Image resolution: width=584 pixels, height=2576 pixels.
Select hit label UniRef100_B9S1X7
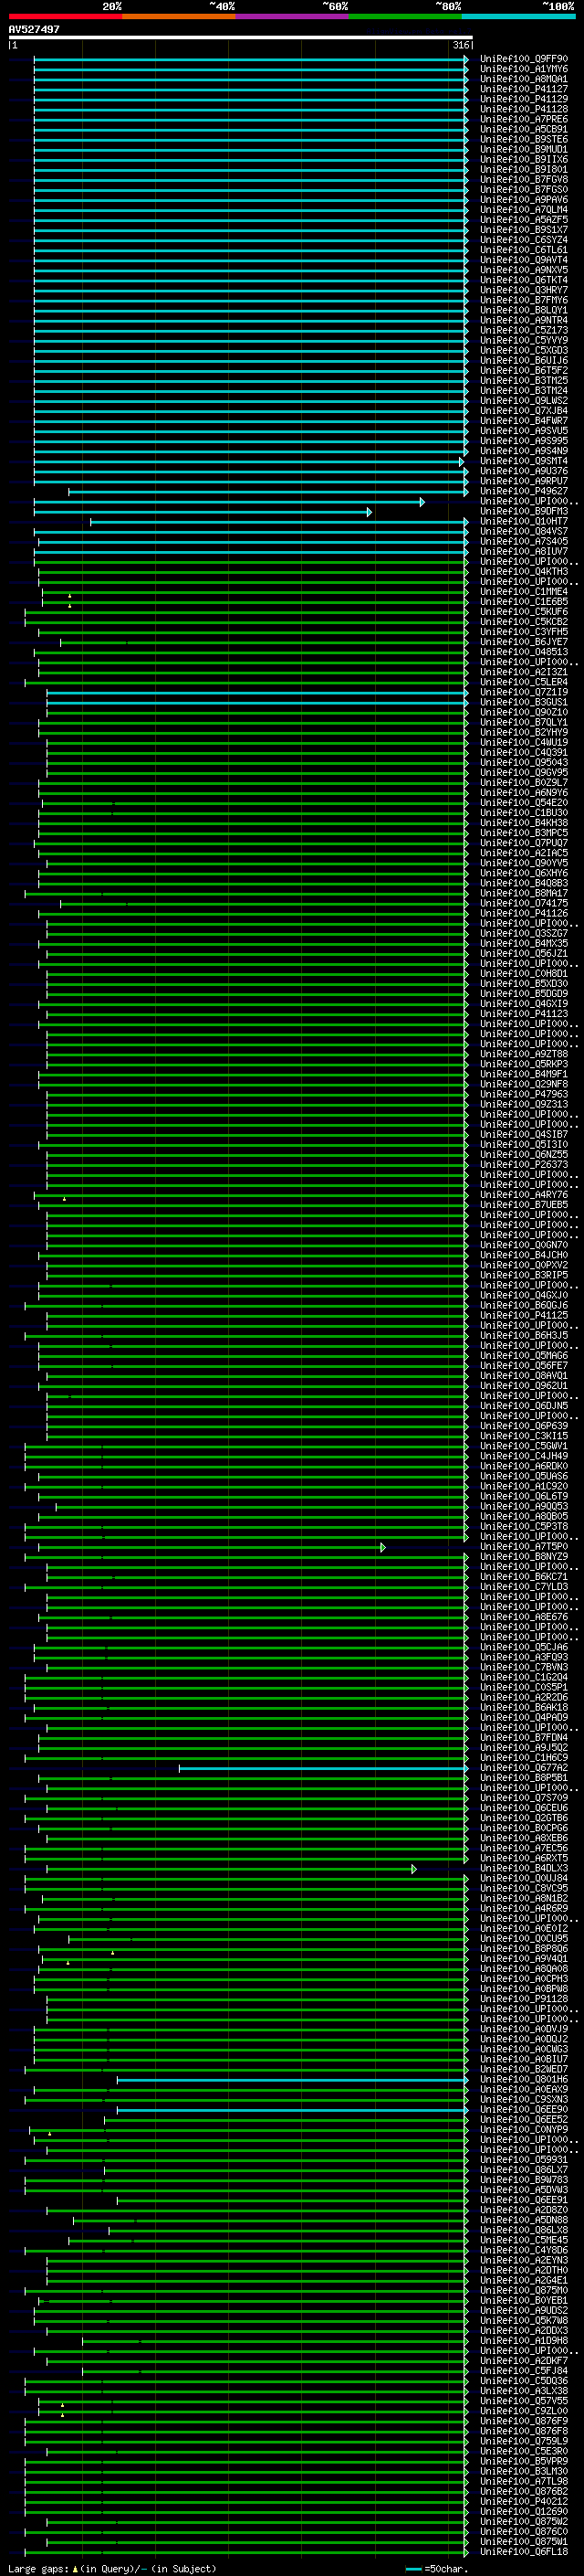coord(523,230)
